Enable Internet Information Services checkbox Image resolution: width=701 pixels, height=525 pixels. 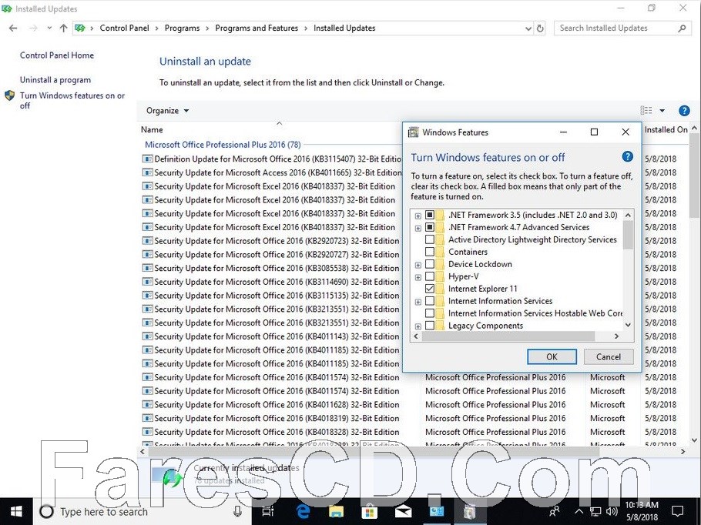coord(430,301)
